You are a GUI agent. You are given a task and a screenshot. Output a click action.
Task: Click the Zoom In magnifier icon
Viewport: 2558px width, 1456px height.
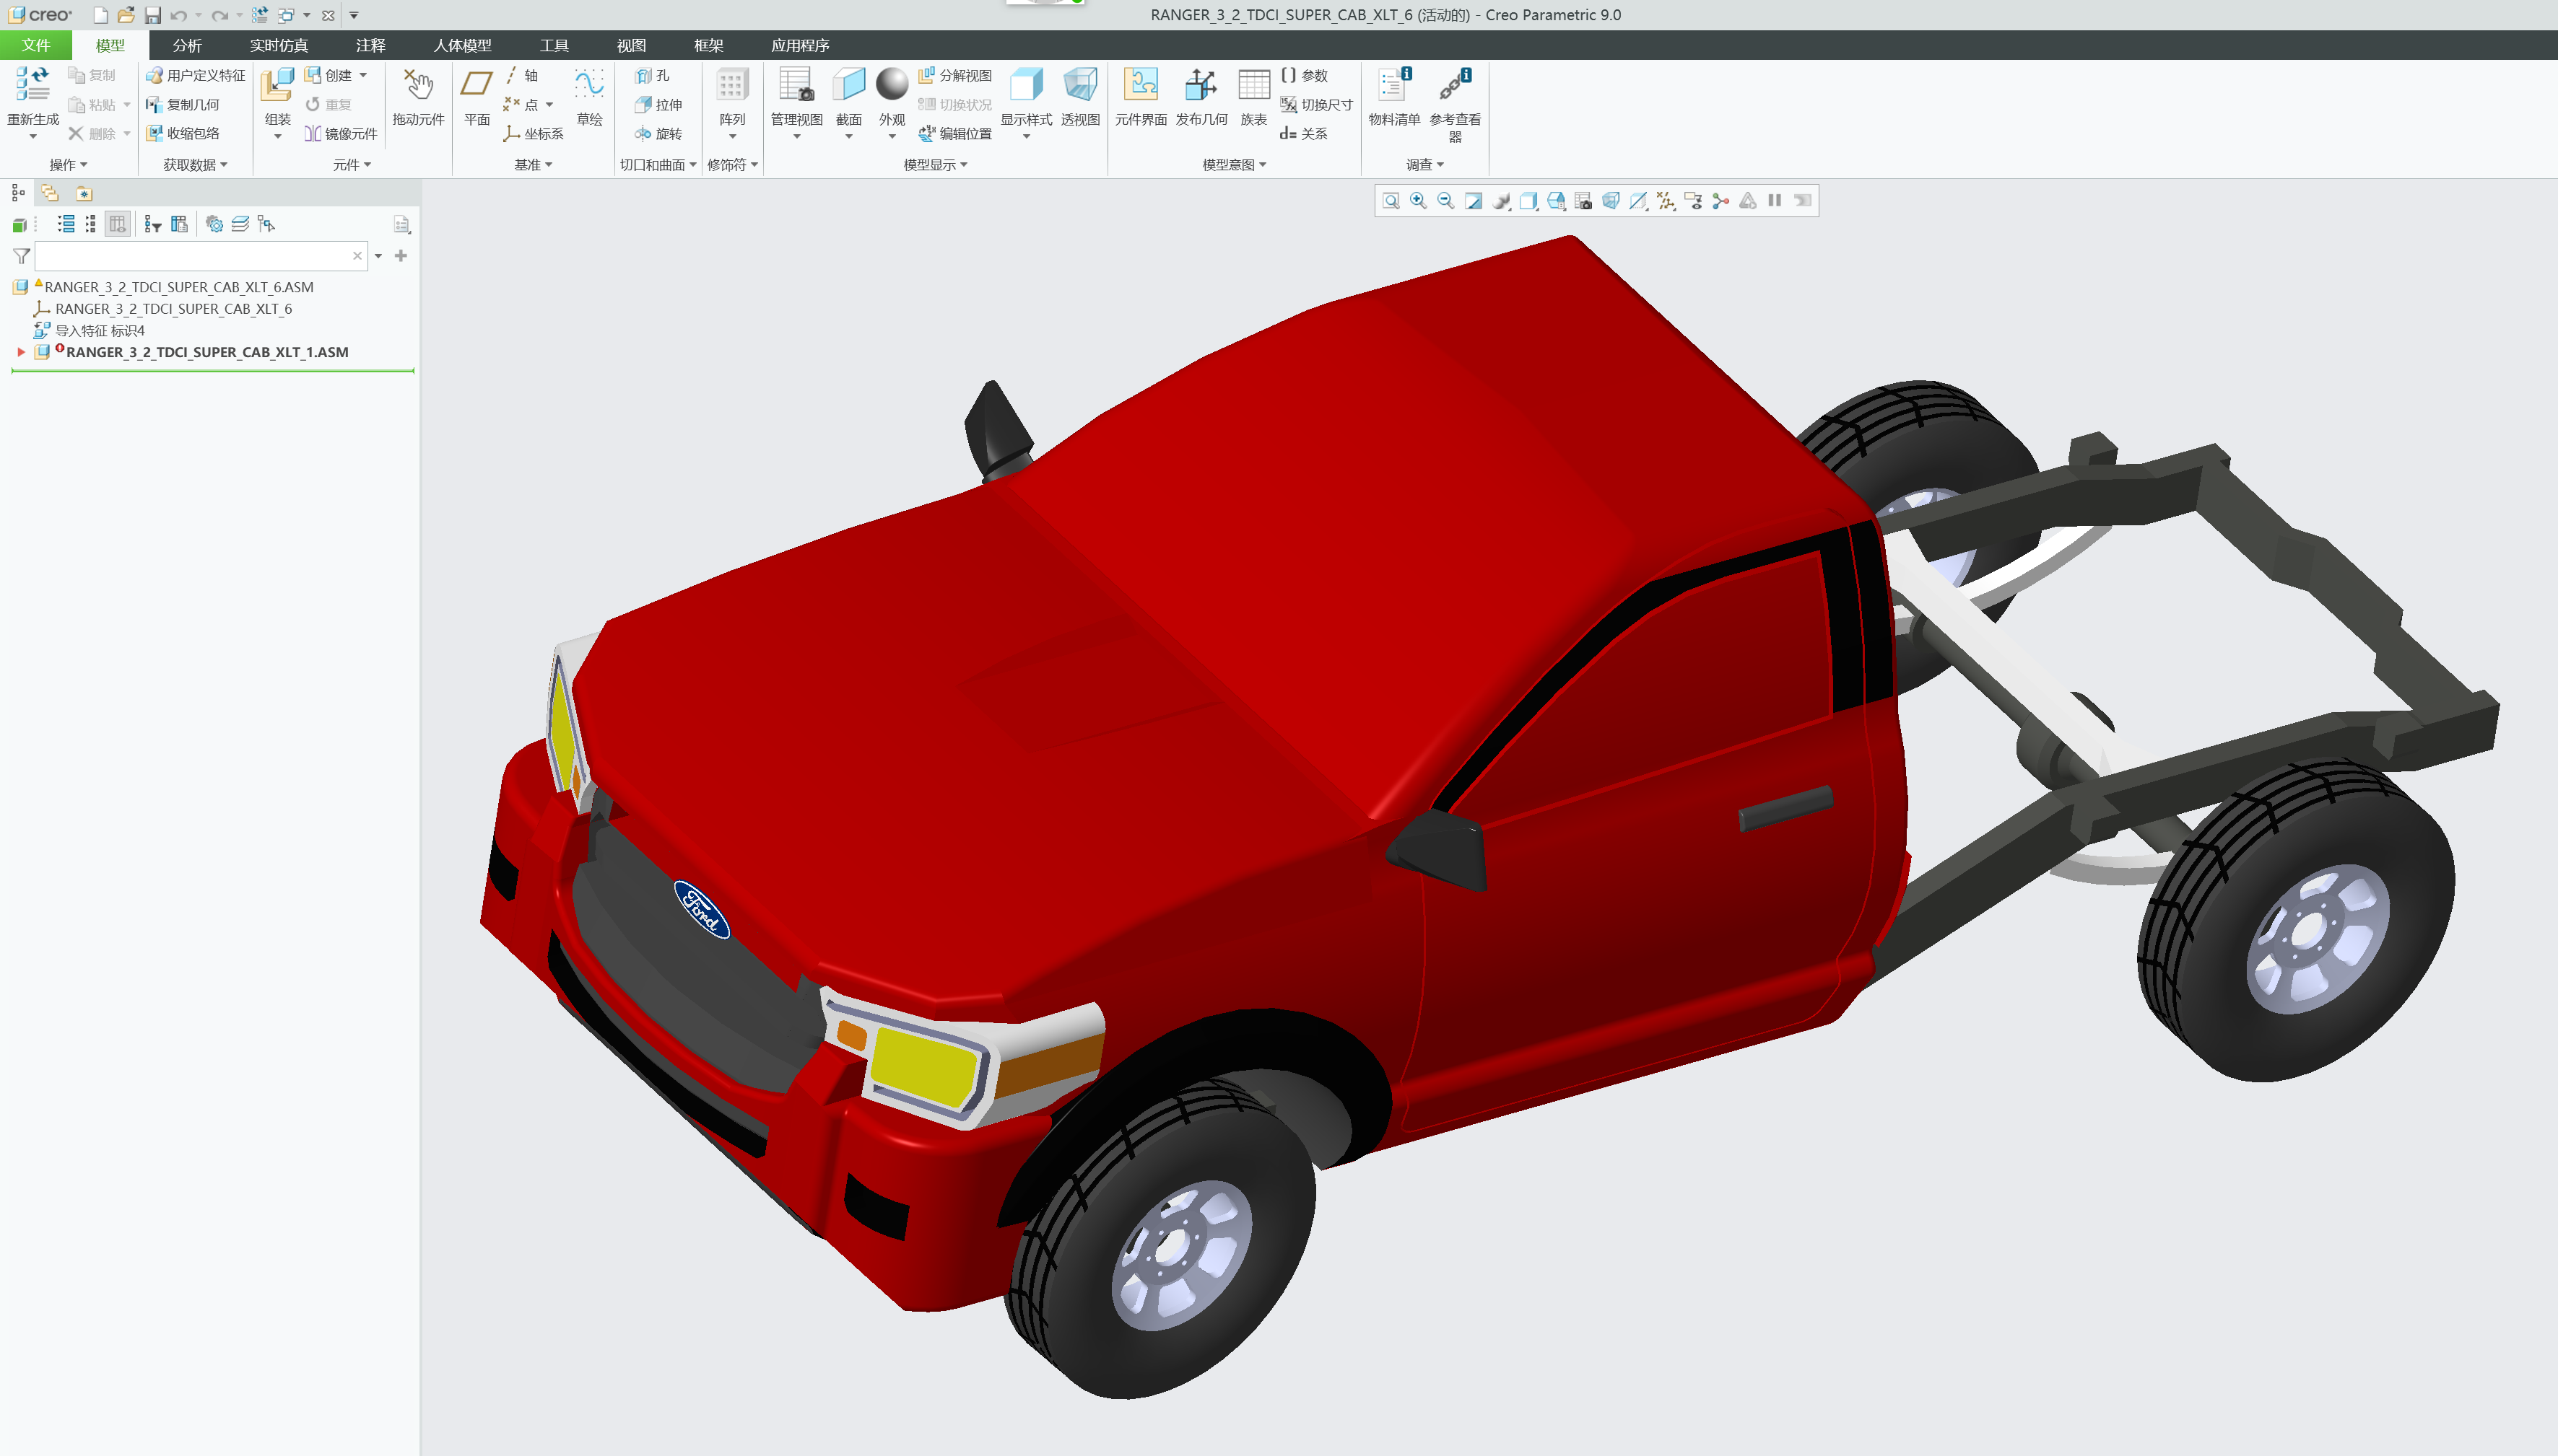click(1417, 201)
